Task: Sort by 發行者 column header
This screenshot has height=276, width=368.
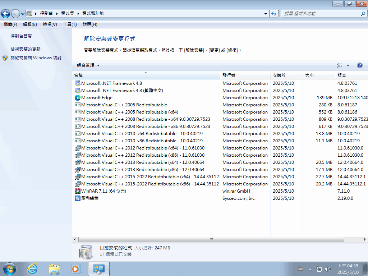Action: (245, 75)
